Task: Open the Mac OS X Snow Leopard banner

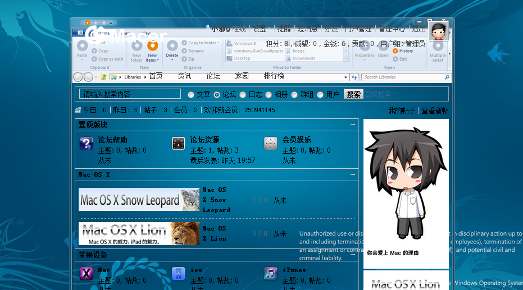Action: click(139, 200)
